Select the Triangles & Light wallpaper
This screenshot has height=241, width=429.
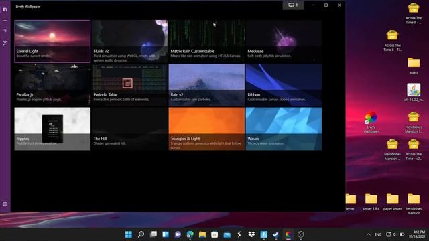click(206, 129)
